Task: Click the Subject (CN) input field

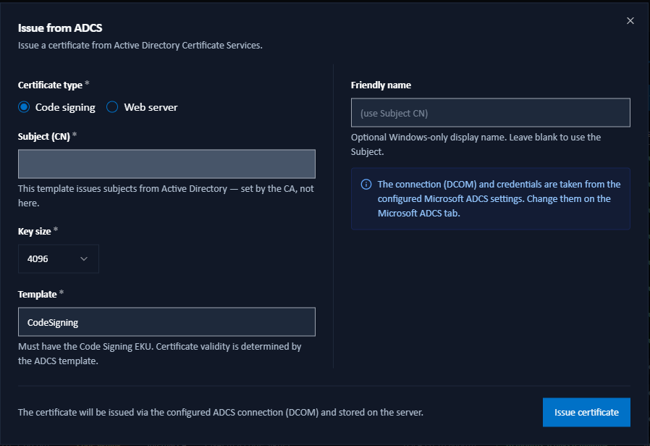Action: [x=166, y=164]
